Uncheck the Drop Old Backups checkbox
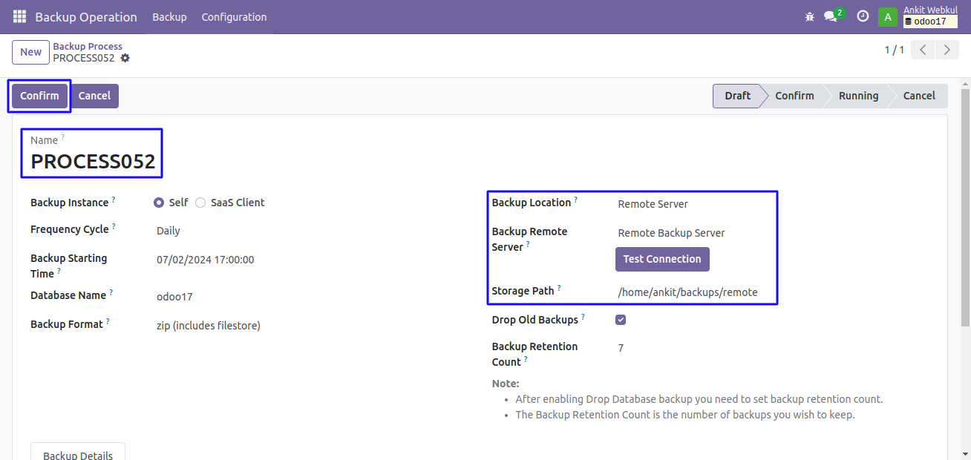 click(621, 320)
